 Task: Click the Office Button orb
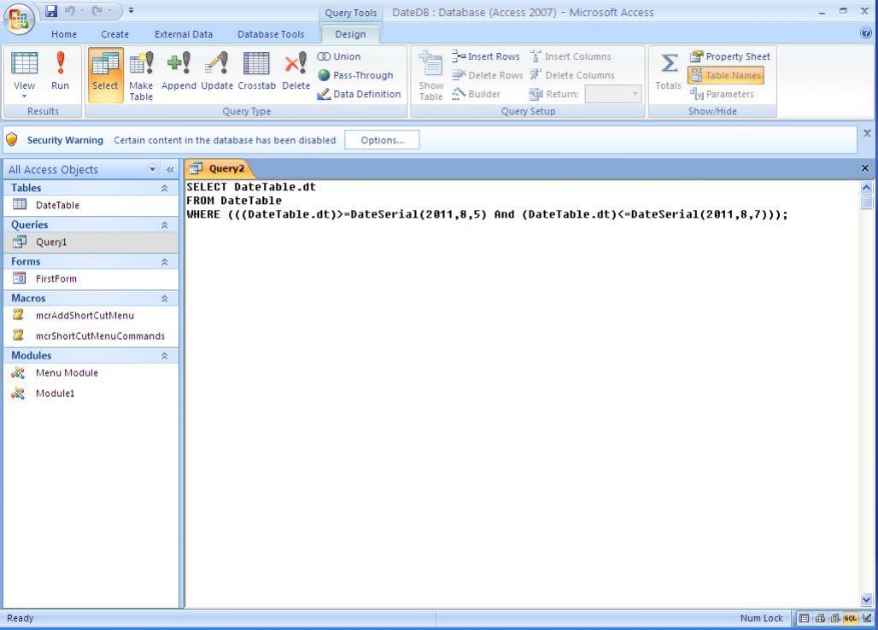pyautogui.click(x=19, y=19)
